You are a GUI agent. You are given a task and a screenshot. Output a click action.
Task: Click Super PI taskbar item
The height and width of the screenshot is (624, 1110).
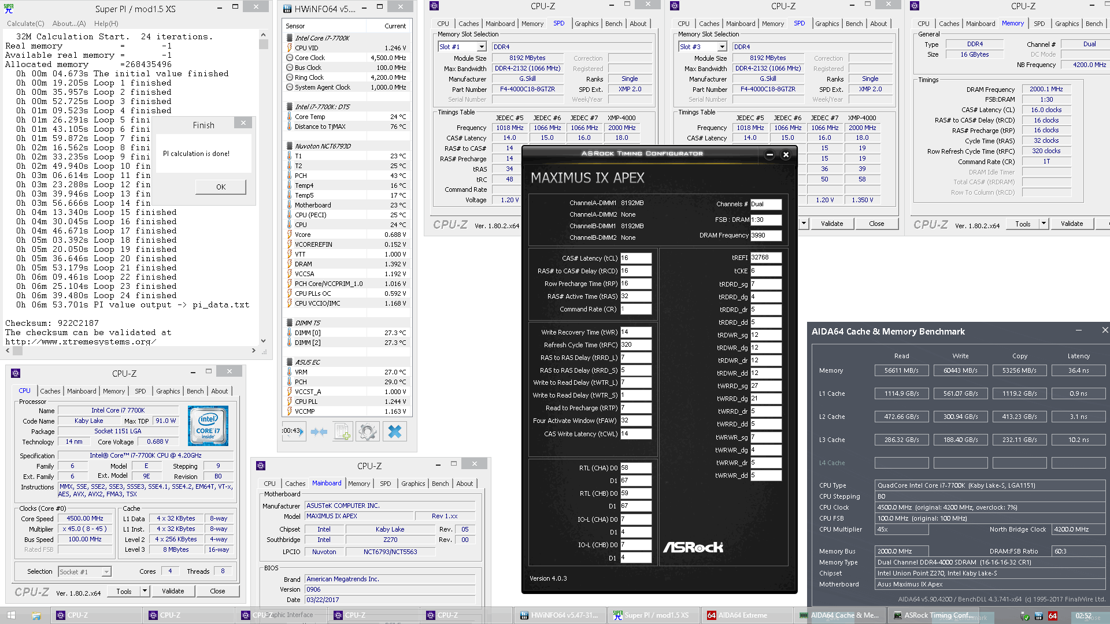pyautogui.click(x=652, y=615)
